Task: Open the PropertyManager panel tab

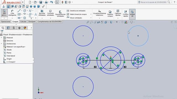Action: coord(8,28)
